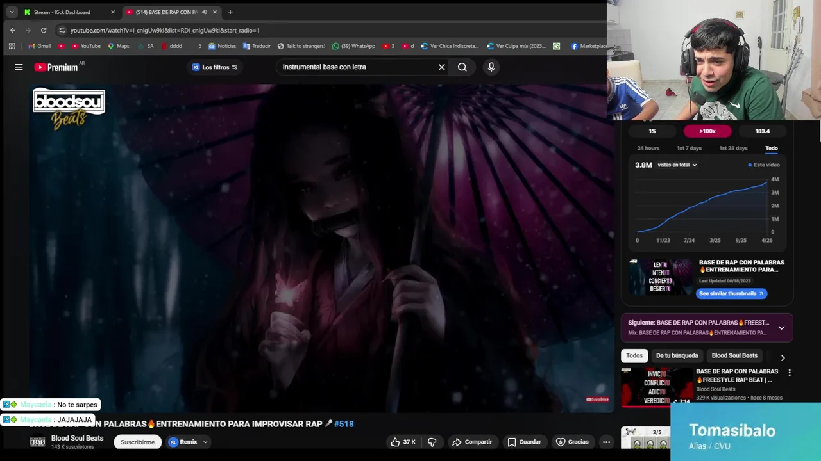Open a new browser tab
The height and width of the screenshot is (461, 821).
230,12
